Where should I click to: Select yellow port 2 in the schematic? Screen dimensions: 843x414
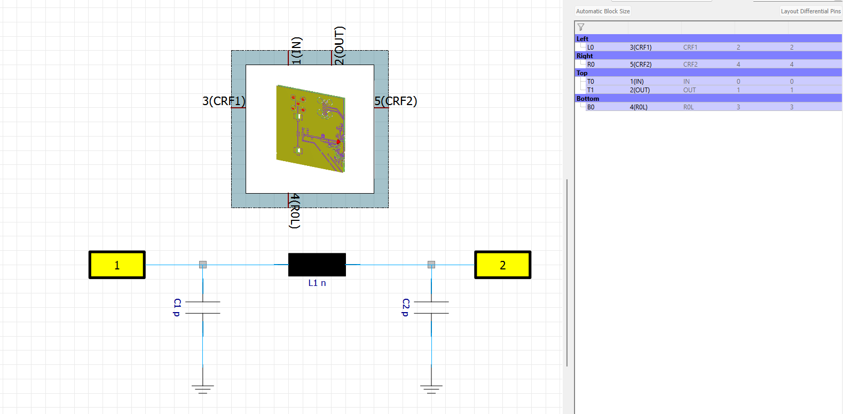502,265
